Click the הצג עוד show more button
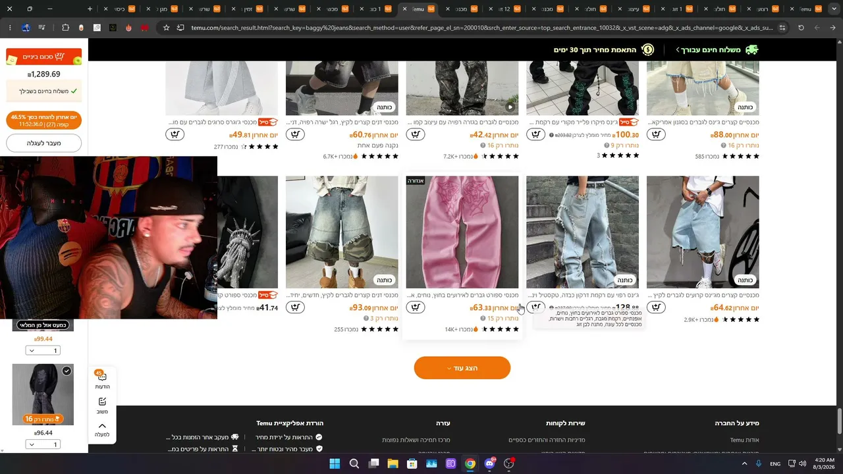 click(462, 368)
